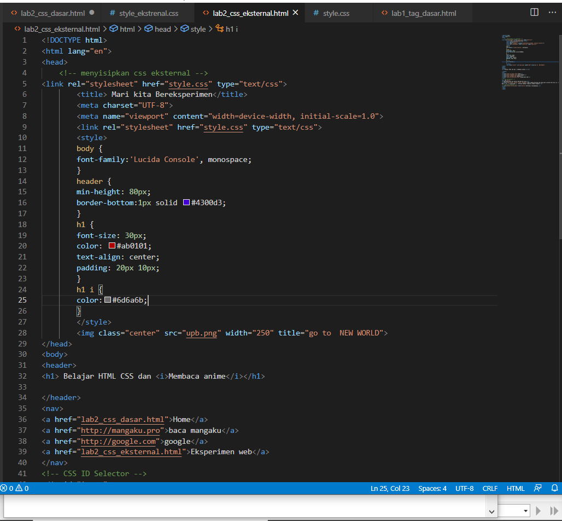Click the CRLF line-ending indicator
This screenshot has width=562, height=521.
click(490, 488)
